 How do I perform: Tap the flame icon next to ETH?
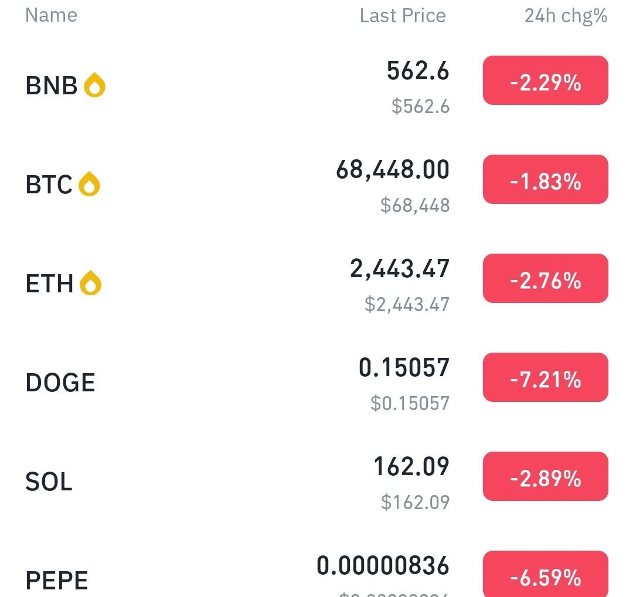click(x=90, y=283)
